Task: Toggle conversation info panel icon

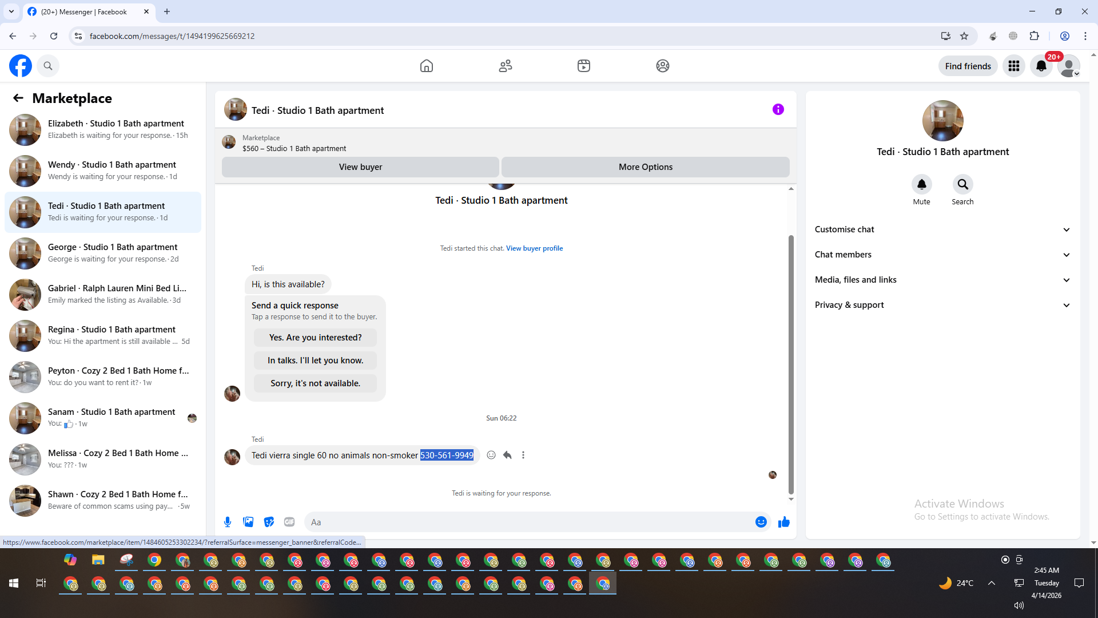Action: pyautogui.click(x=778, y=109)
